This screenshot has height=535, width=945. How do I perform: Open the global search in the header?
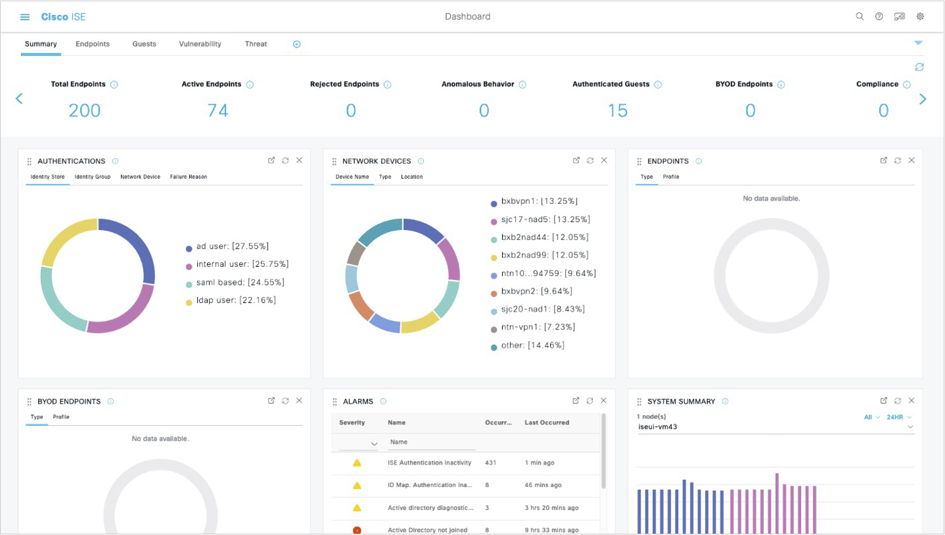coord(860,16)
